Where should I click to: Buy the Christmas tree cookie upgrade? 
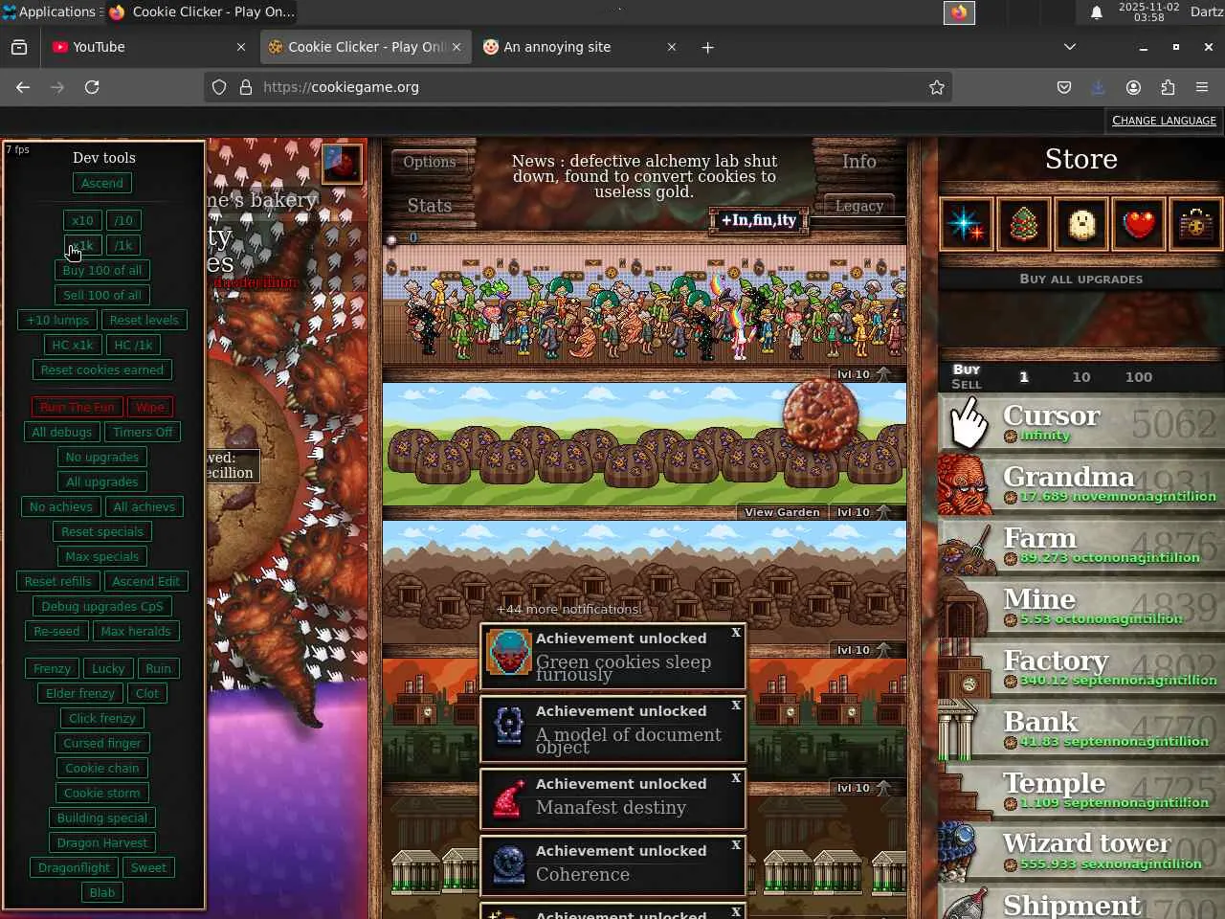click(x=1024, y=224)
